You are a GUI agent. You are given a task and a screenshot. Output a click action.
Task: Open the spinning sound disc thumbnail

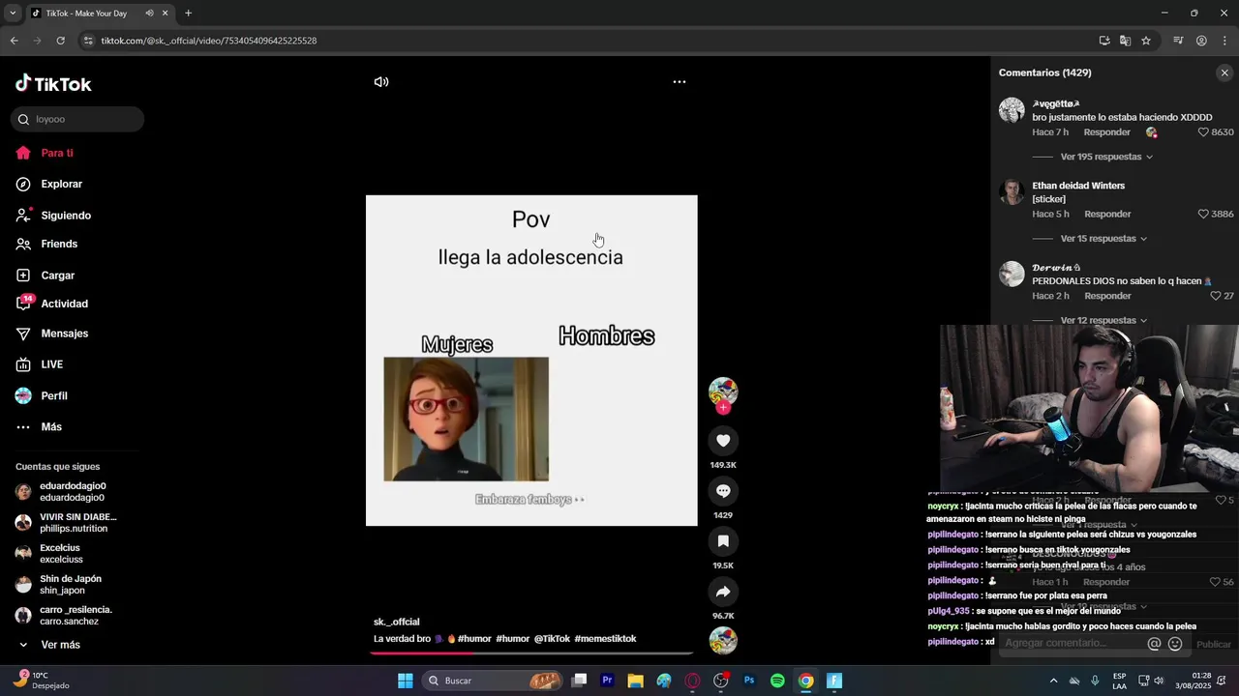723,641
